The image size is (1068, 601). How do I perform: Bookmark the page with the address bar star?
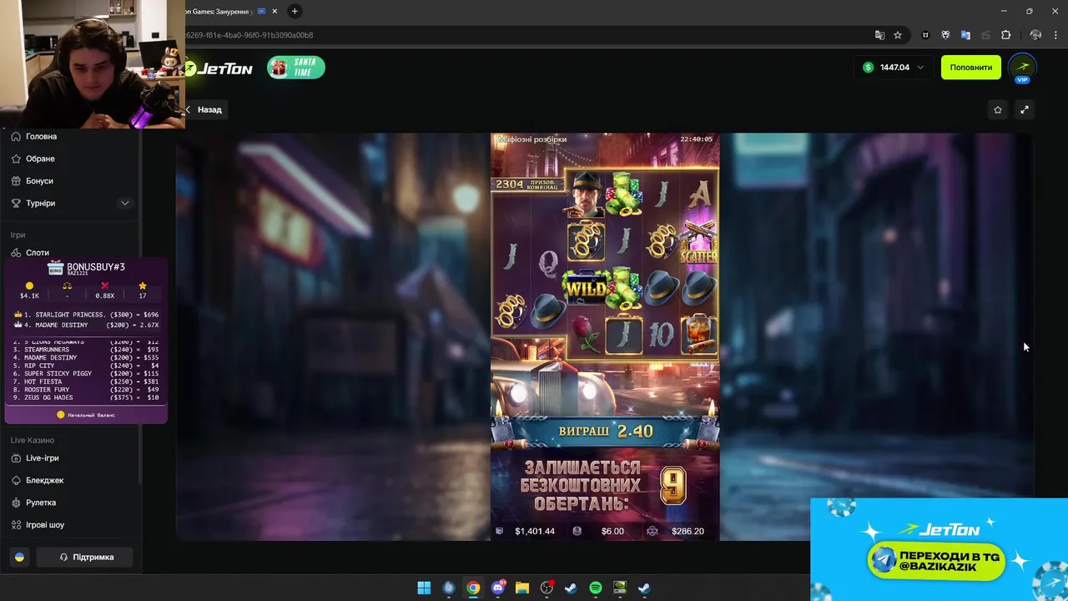[898, 35]
